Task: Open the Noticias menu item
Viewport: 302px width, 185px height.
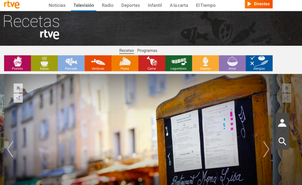Action: [x=57, y=5]
